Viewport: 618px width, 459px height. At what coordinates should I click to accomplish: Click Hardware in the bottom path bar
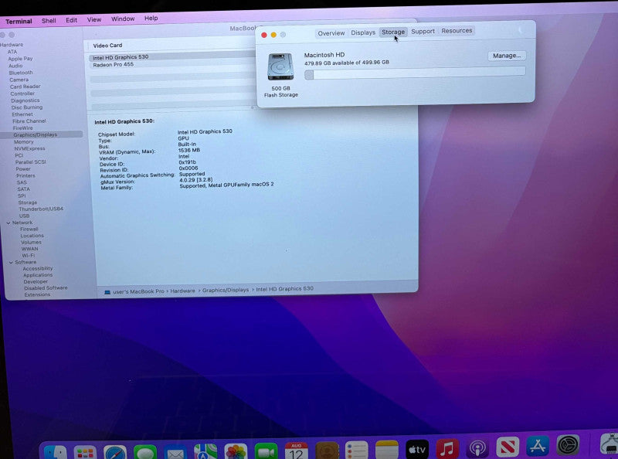pyautogui.click(x=182, y=291)
